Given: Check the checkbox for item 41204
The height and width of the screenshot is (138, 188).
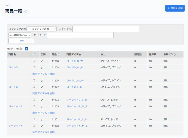Looking at the screenshot, I should pos(34,100).
